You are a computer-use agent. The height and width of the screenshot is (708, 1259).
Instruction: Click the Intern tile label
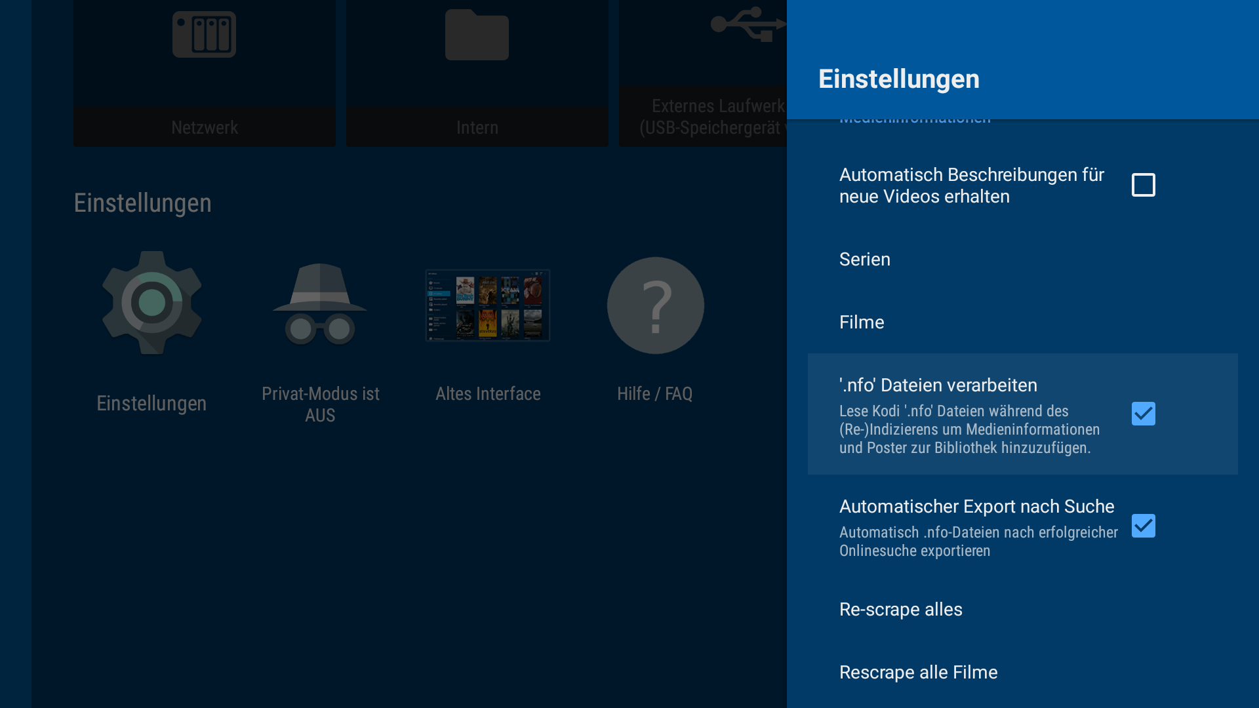[x=477, y=127]
